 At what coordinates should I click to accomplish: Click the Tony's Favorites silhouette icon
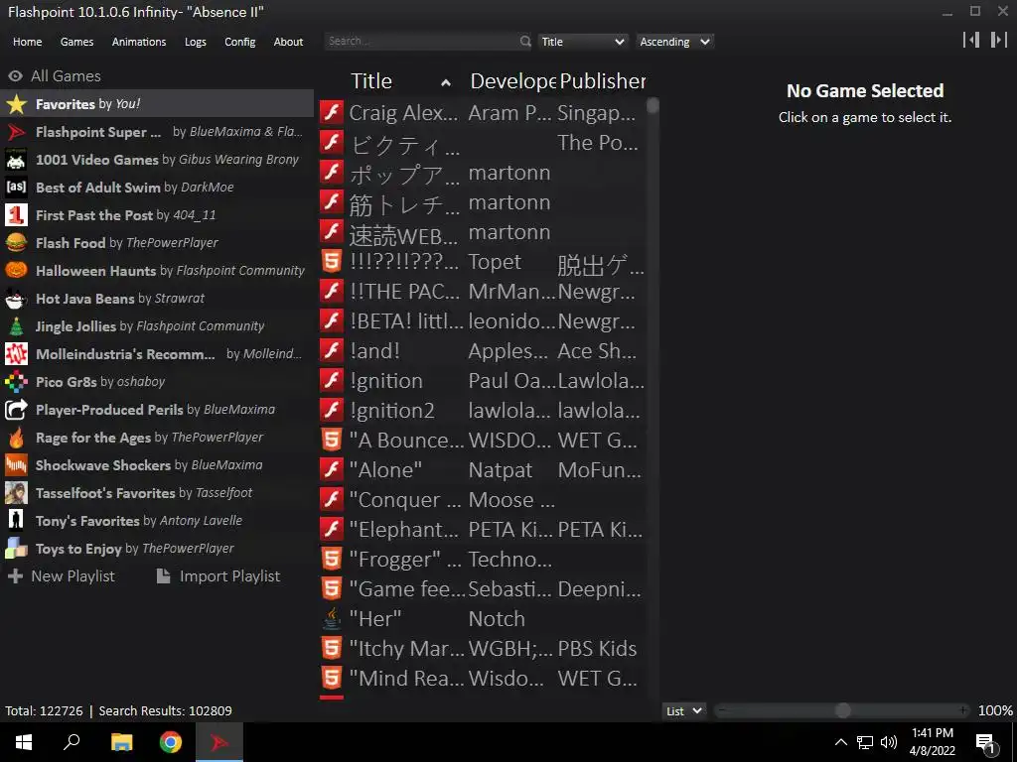point(16,520)
